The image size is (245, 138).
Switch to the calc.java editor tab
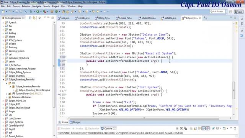pos(64,18)
